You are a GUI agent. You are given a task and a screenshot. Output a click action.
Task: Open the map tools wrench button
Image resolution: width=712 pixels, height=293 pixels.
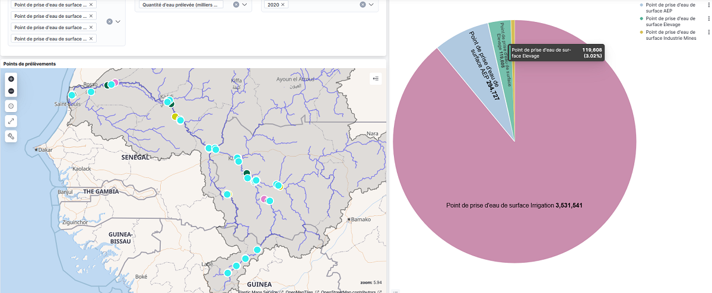(11, 136)
